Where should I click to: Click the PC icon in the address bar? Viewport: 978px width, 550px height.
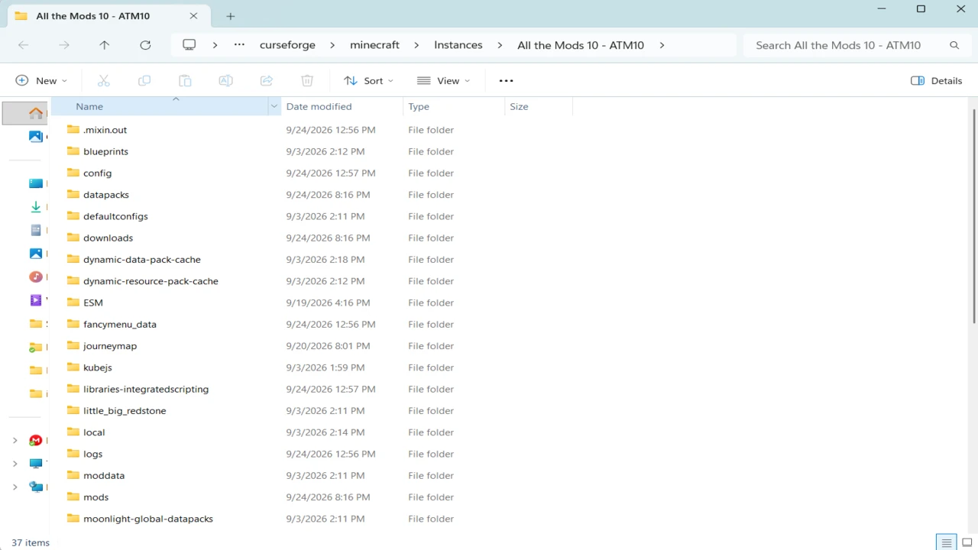(189, 45)
